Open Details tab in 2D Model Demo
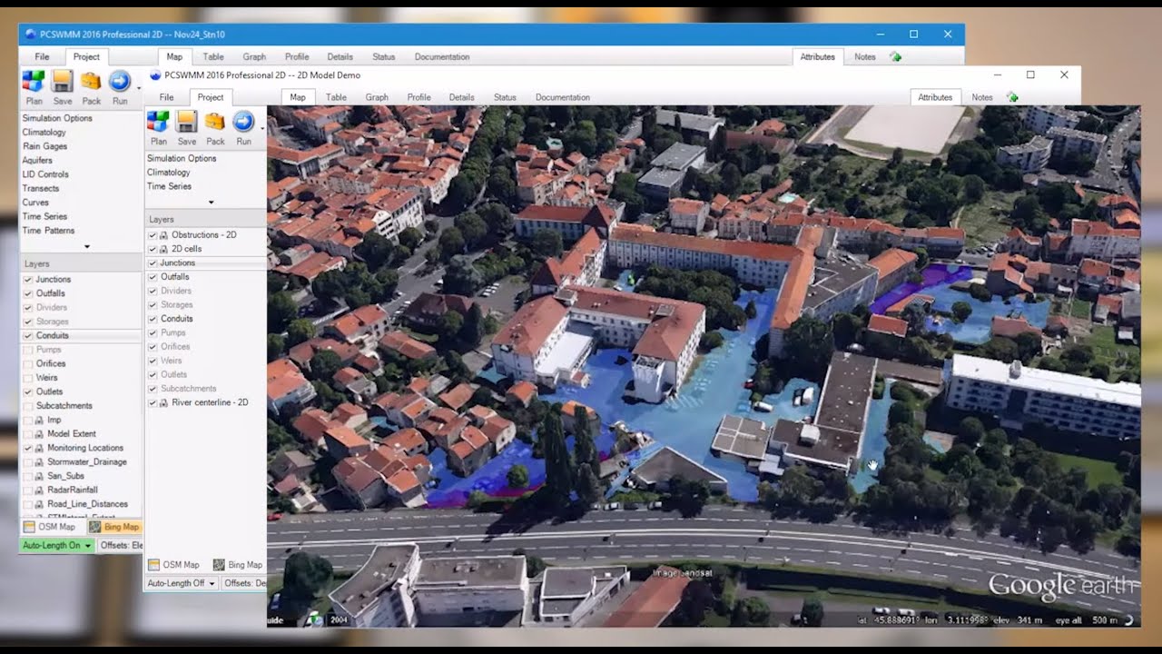Screen dimensions: 1162x654 pos(461,97)
